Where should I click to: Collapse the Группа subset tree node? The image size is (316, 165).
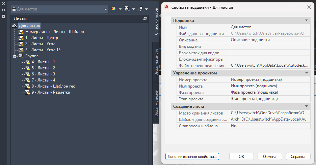pyautogui.click(x=15, y=56)
